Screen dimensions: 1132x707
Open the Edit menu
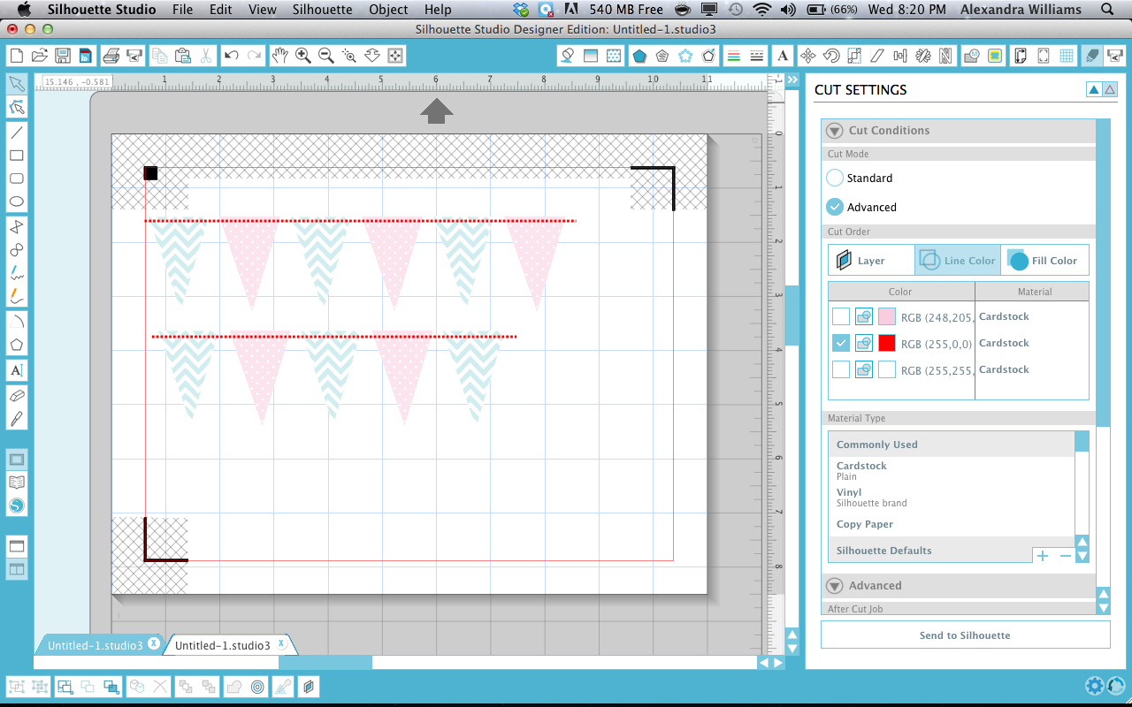click(221, 10)
